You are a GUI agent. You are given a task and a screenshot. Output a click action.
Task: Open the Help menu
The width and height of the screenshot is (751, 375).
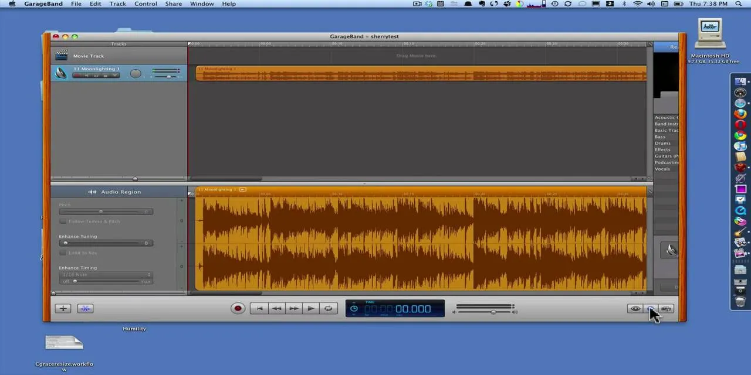point(229,4)
